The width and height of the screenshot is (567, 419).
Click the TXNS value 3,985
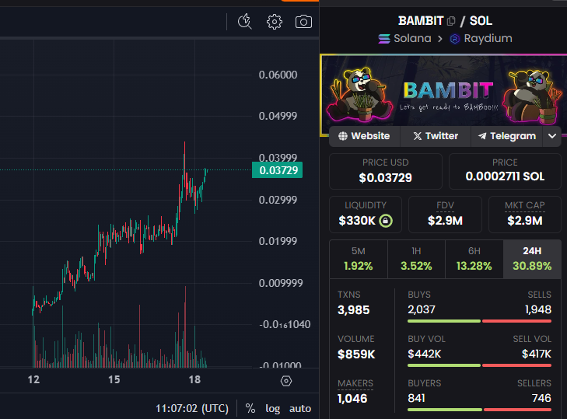pyautogui.click(x=354, y=310)
